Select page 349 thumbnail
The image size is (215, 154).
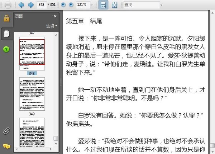pos(32,94)
